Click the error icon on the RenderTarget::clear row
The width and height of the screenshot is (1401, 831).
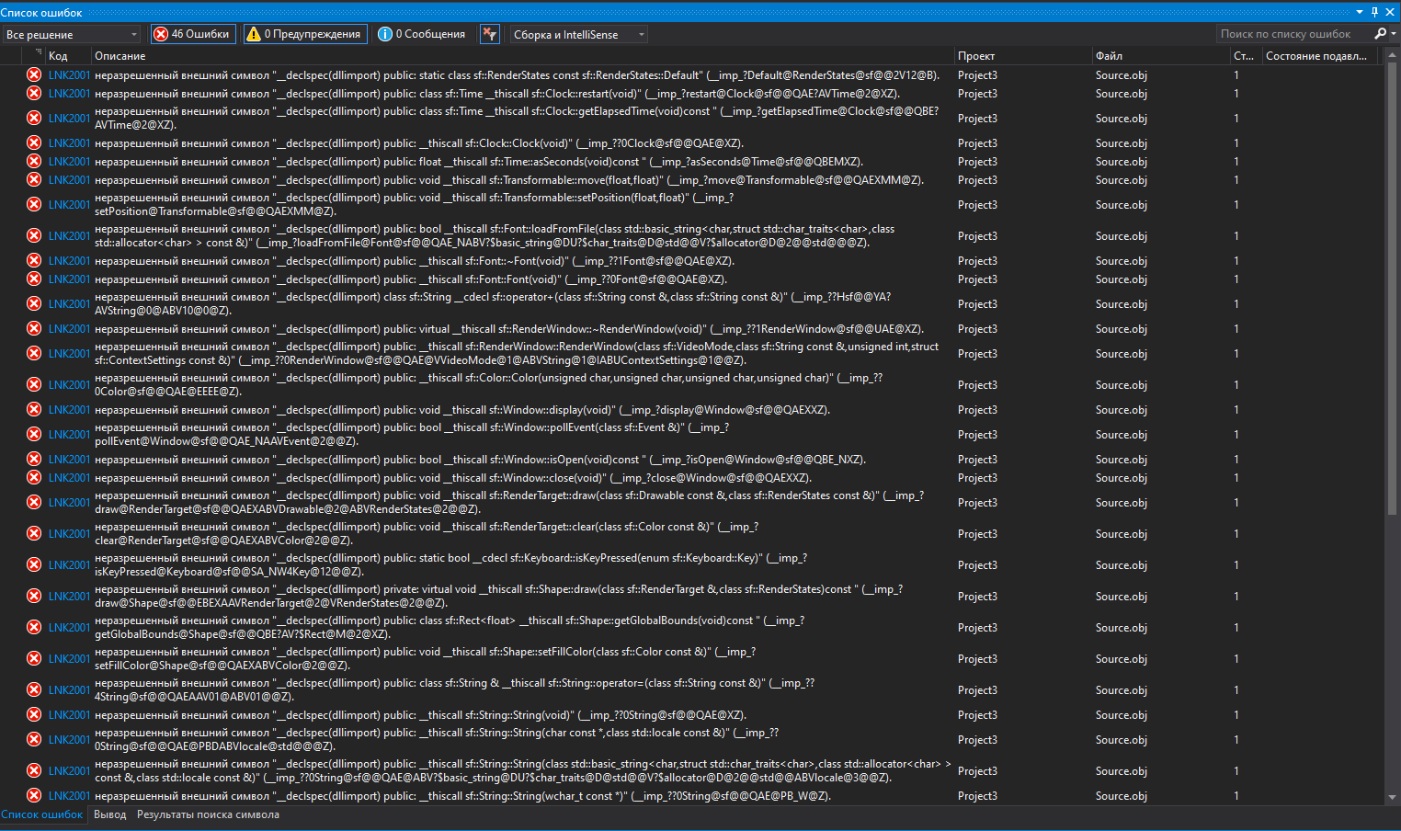(34, 533)
